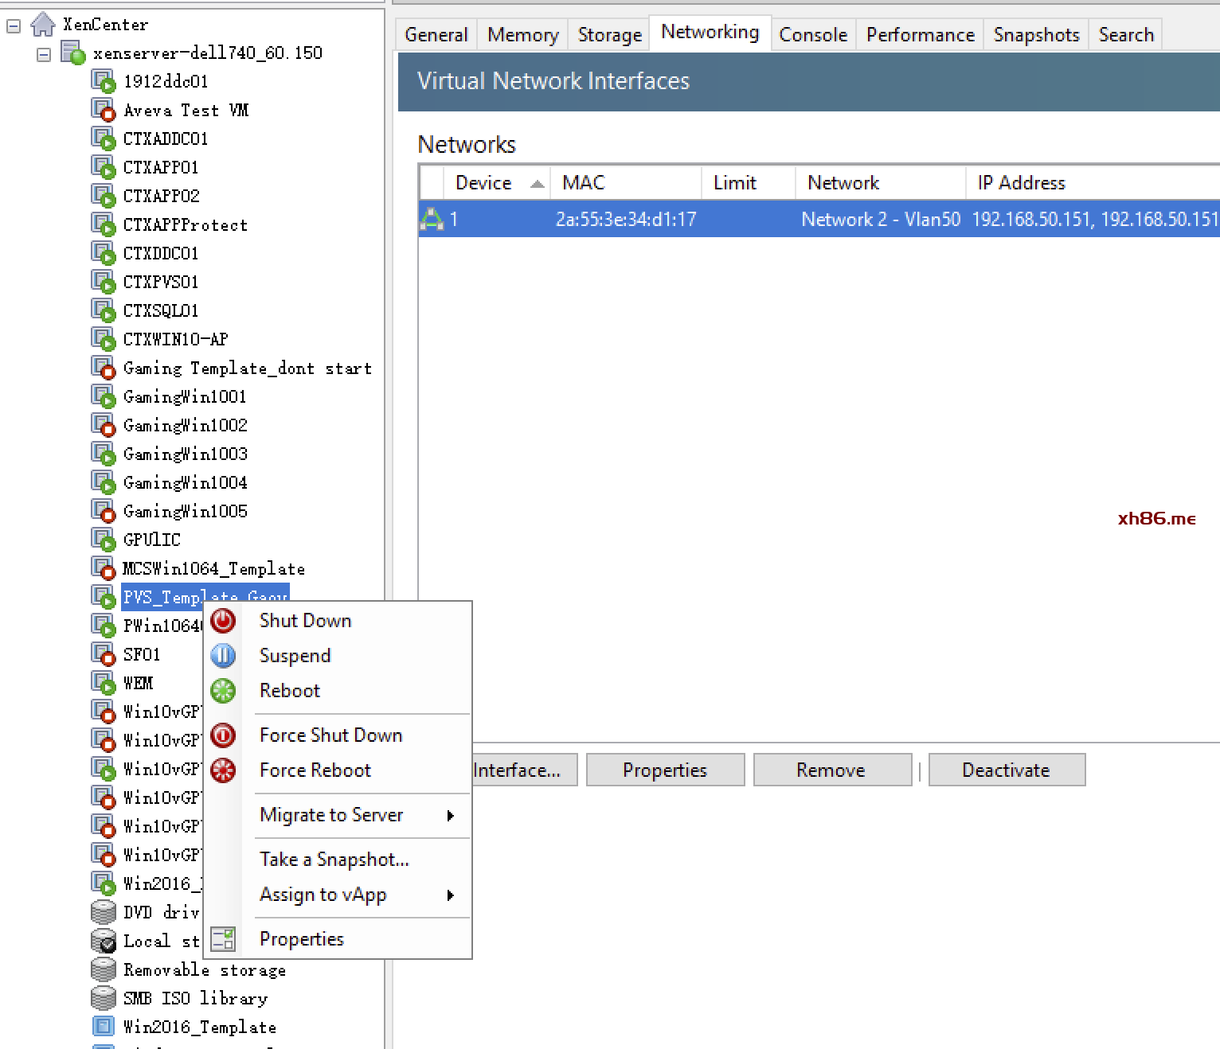Select the highlighted PVS_Template VM
The height and width of the screenshot is (1049, 1220).
[205, 596]
